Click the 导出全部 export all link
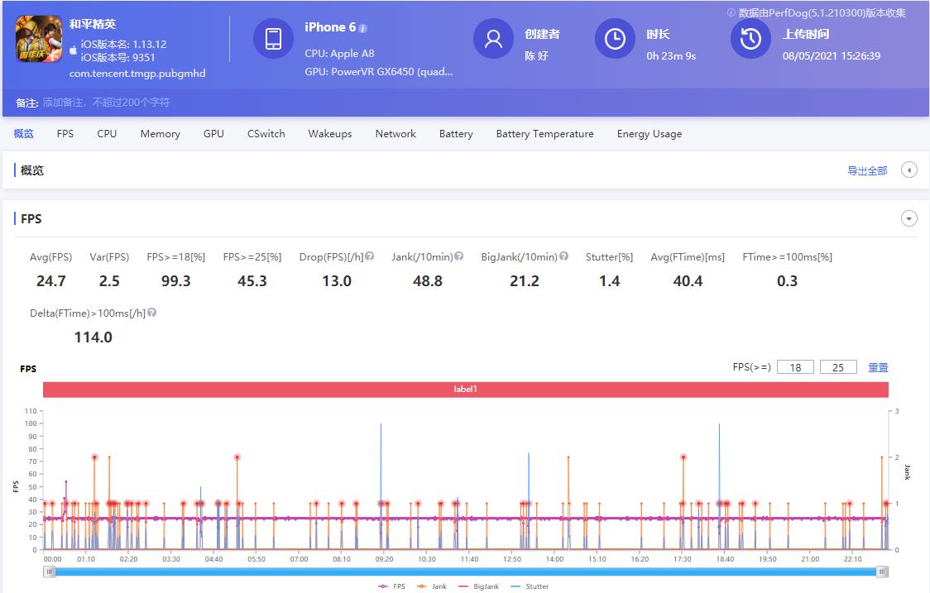This screenshot has height=593, width=930. 866,171
